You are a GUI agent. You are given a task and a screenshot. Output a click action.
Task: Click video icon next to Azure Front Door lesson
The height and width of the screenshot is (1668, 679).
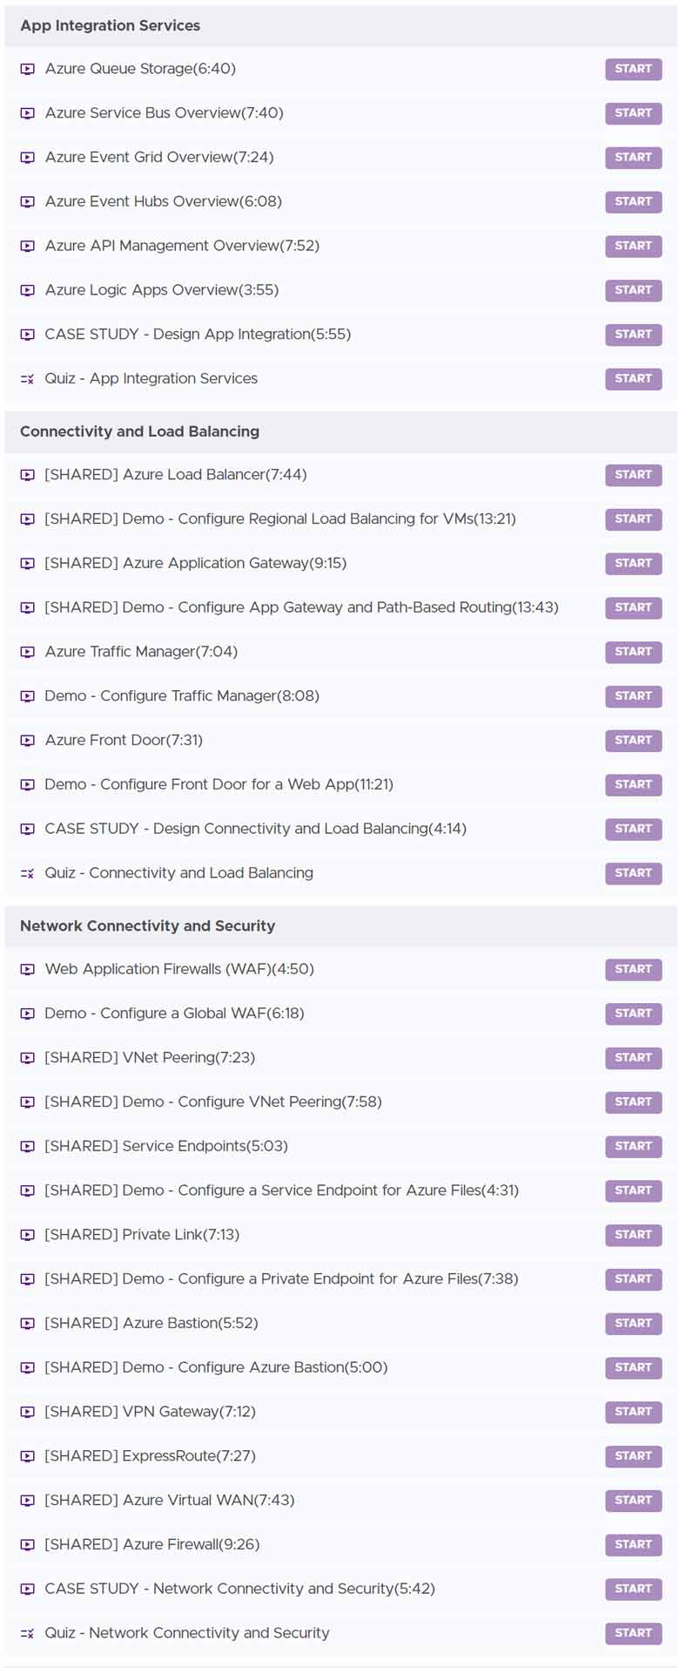click(28, 741)
